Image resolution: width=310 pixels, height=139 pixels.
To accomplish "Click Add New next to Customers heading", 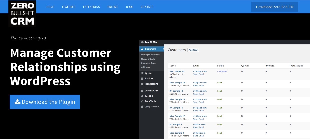I will 193,50.
